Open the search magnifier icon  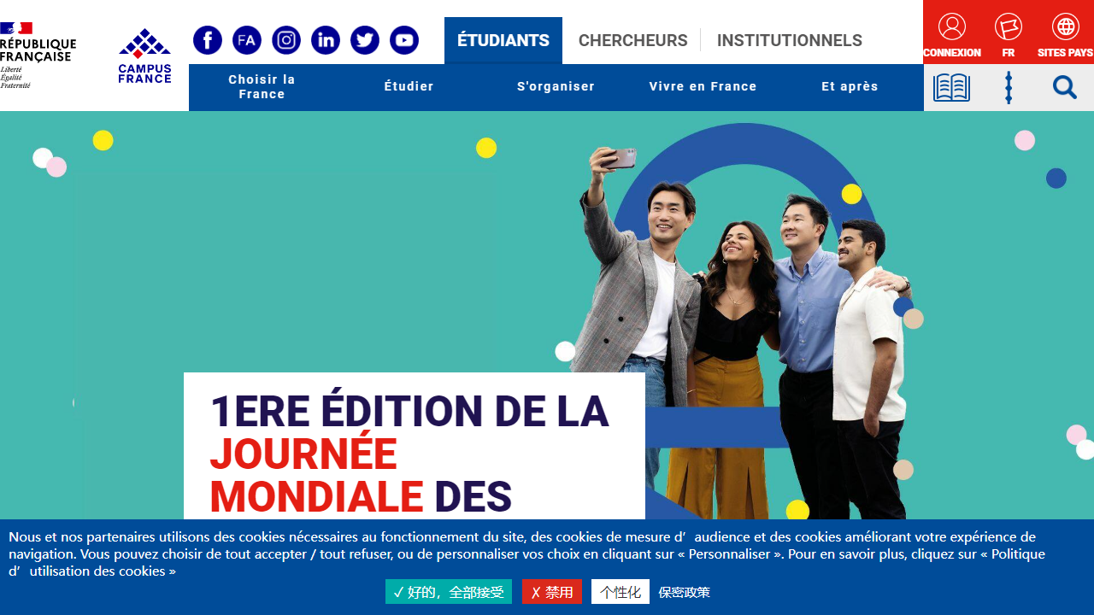coord(1065,87)
